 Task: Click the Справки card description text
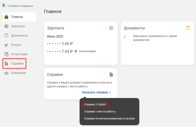click(80, 84)
